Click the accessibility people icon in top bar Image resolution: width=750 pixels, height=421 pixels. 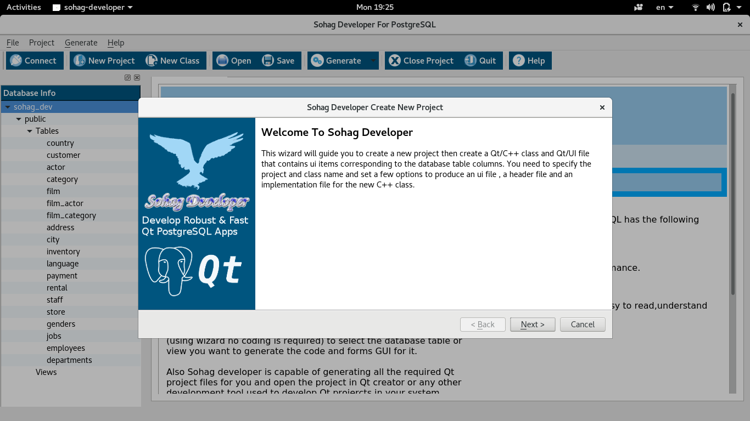(x=639, y=7)
